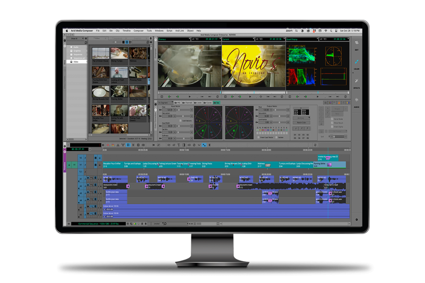Open Previous monitor A1 TC1 timecode dropdown
The width and height of the screenshot is (425, 283).
click(206, 39)
